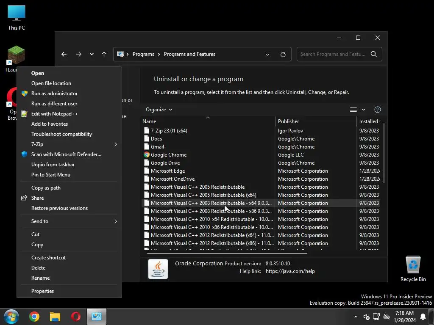Click network tray icon
Image resolution: width=434 pixels, height=325 pixels.
pyautogui.click(x=376, y=317)
